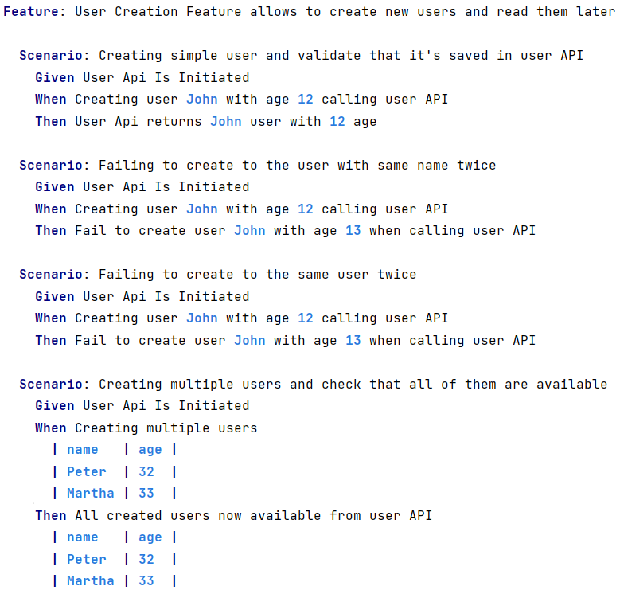Click age 13 in the second scenario's Then step
Screen dimensions: 620x590
pyautogui.click(x=353, y=231)
